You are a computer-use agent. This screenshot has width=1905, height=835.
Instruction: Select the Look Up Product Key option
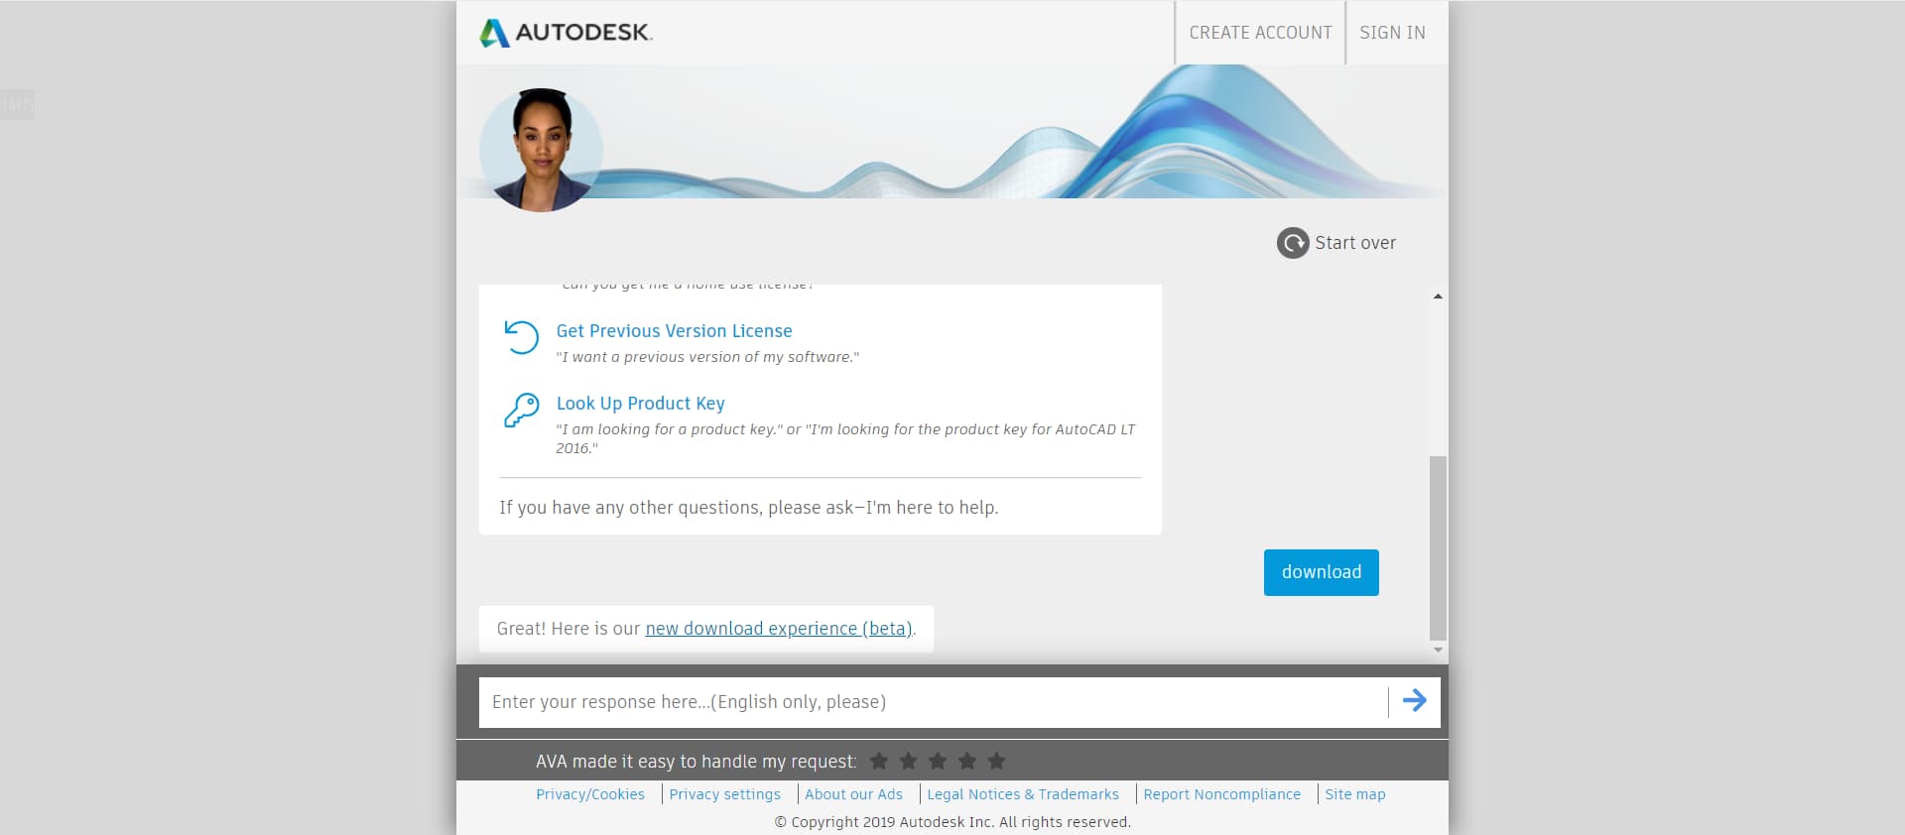coord(640,404)
